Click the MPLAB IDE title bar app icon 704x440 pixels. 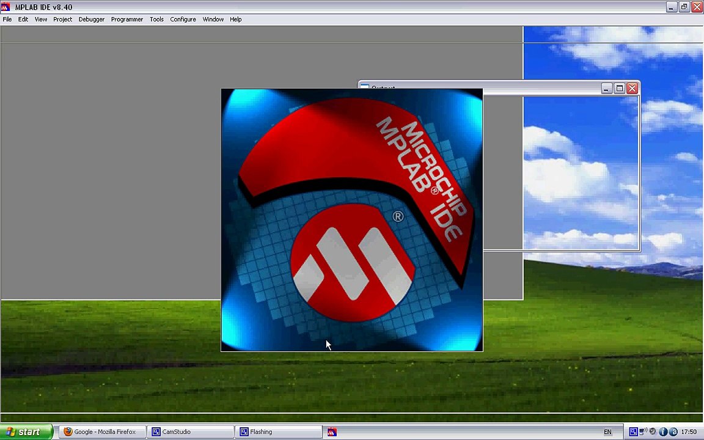(x=6, y=7)
